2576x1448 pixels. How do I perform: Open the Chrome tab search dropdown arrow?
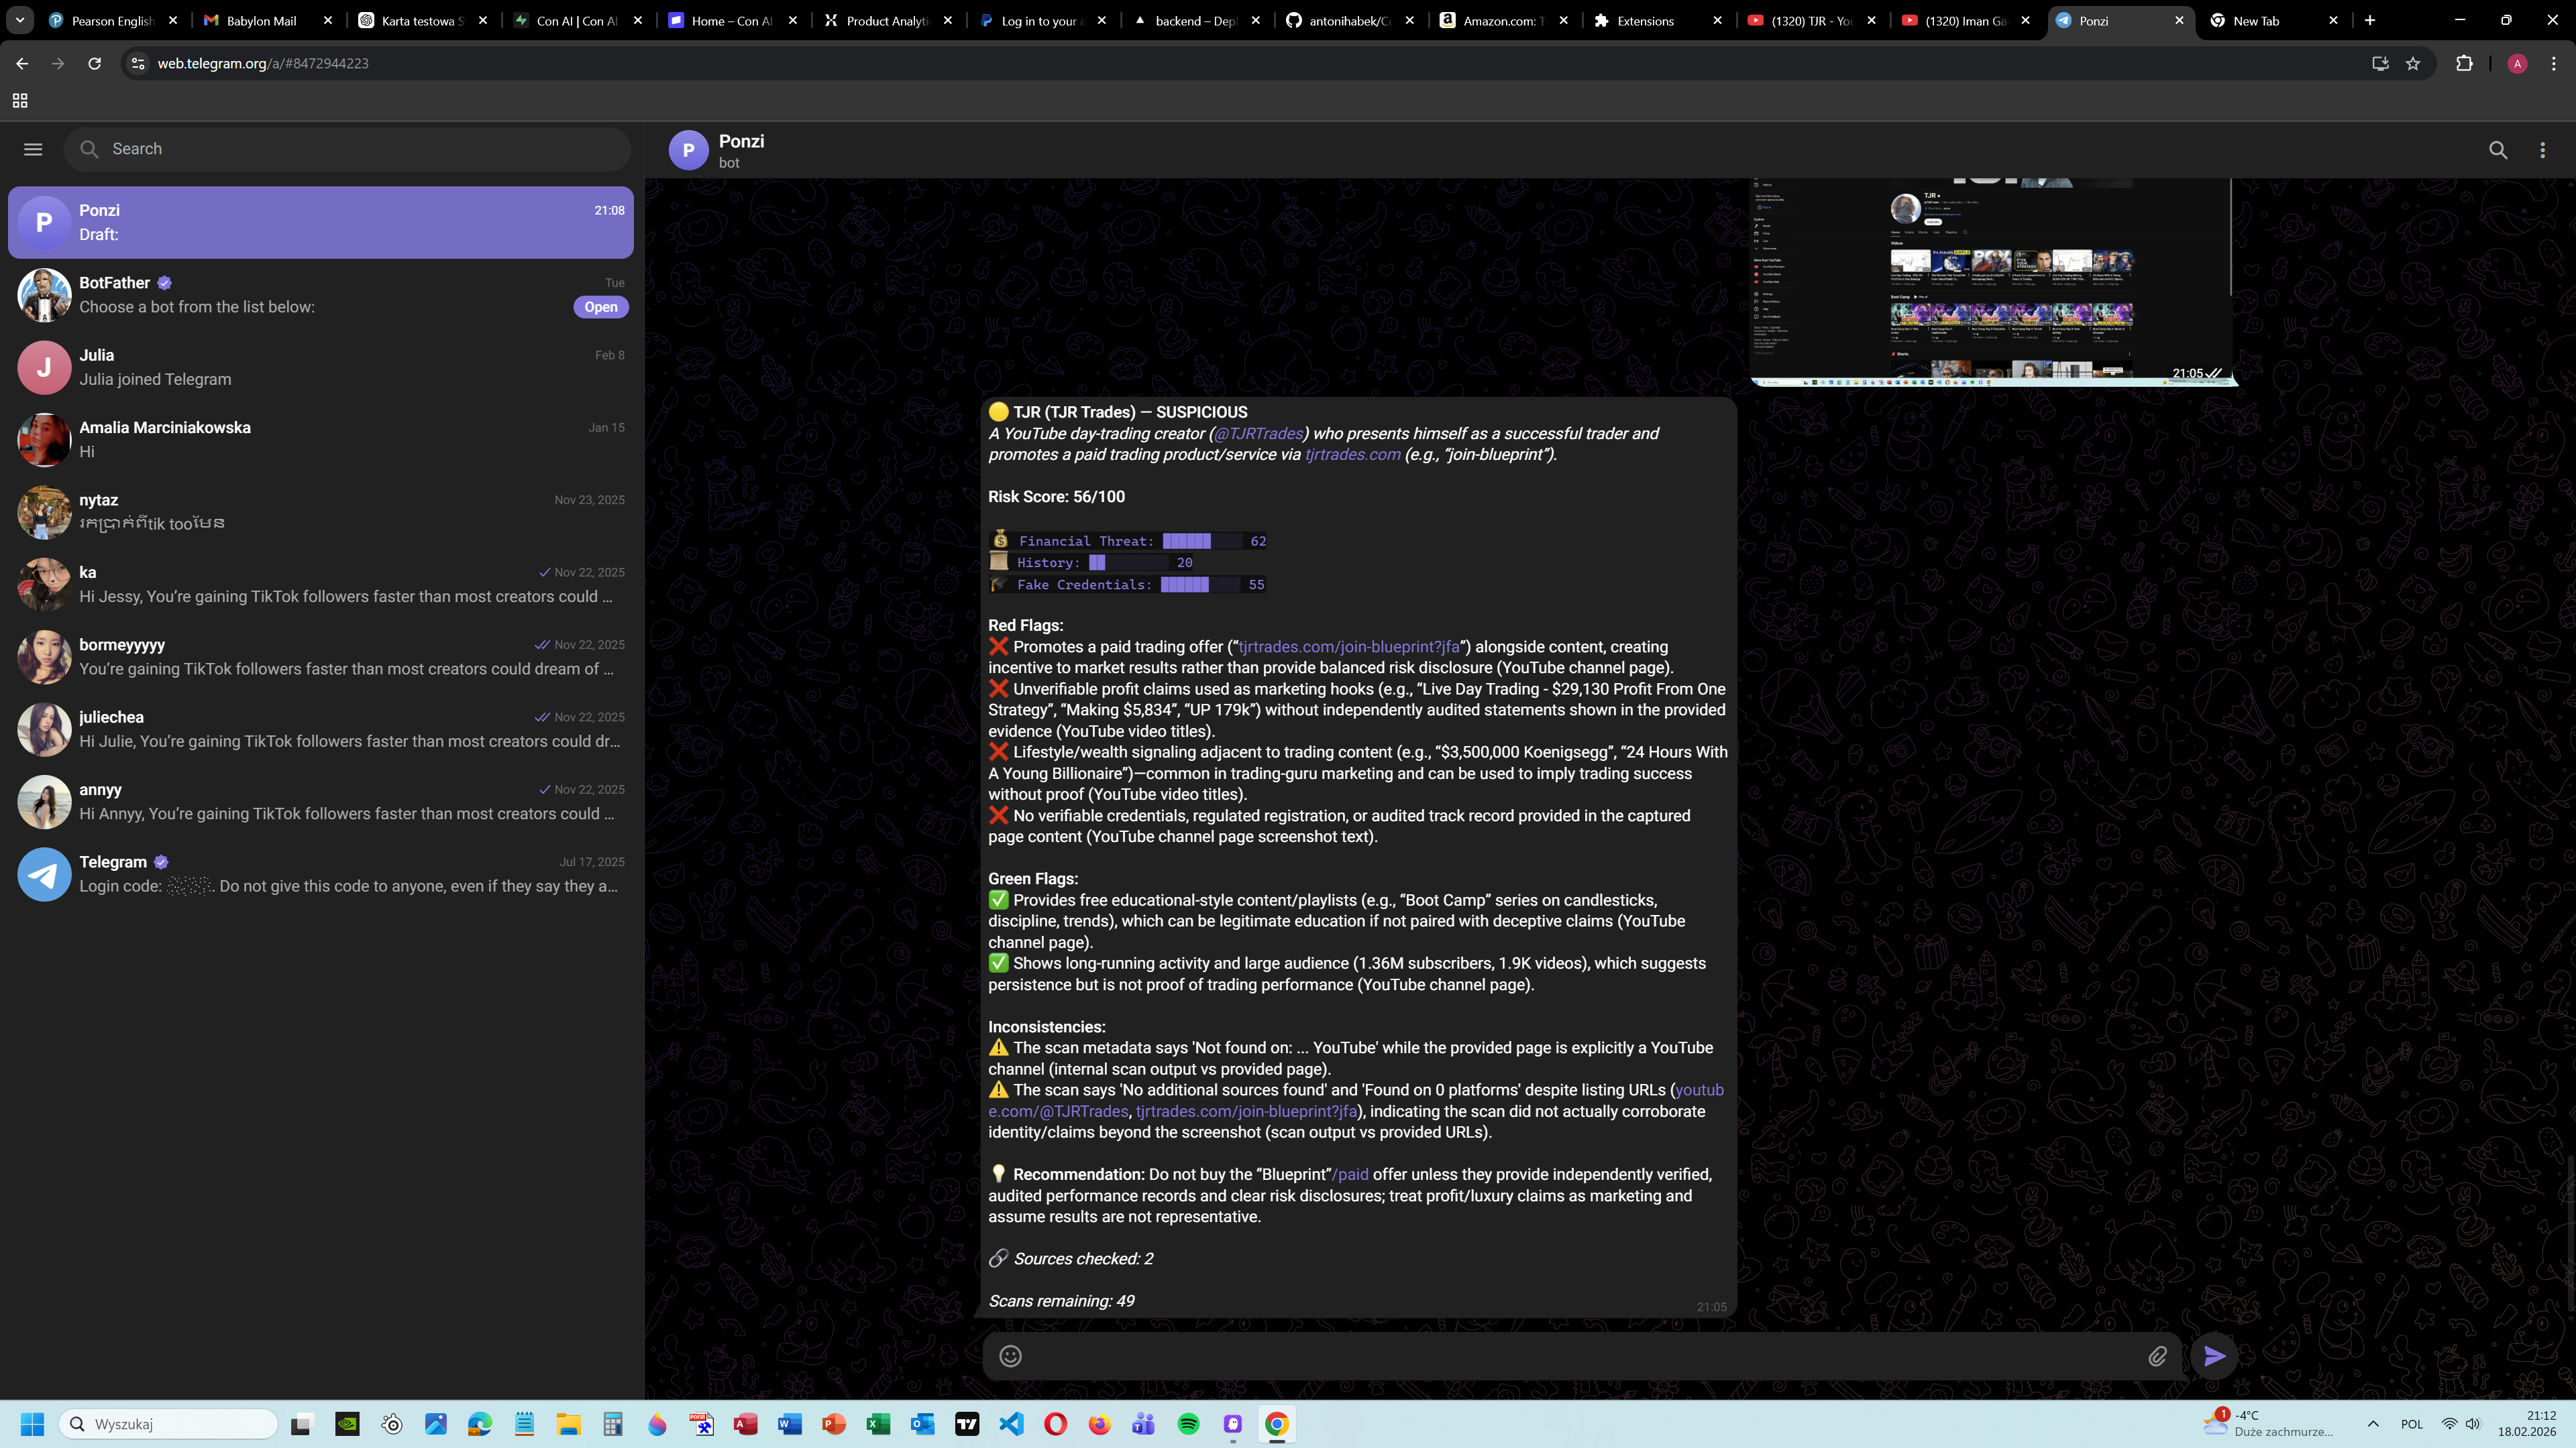click(19, 20)
